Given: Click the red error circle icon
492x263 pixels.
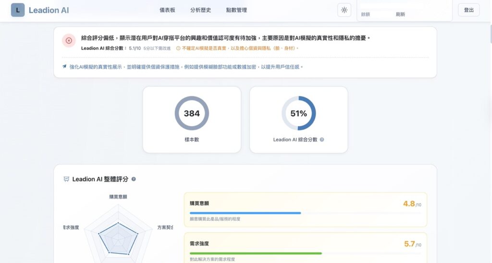Looking at the screenshot, I should (x=69, y=40).
